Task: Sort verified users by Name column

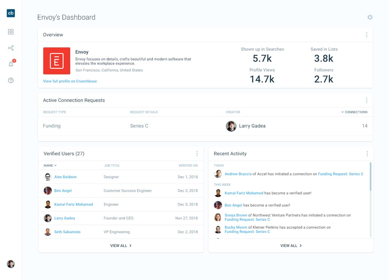Action: (x=50, y=165)
